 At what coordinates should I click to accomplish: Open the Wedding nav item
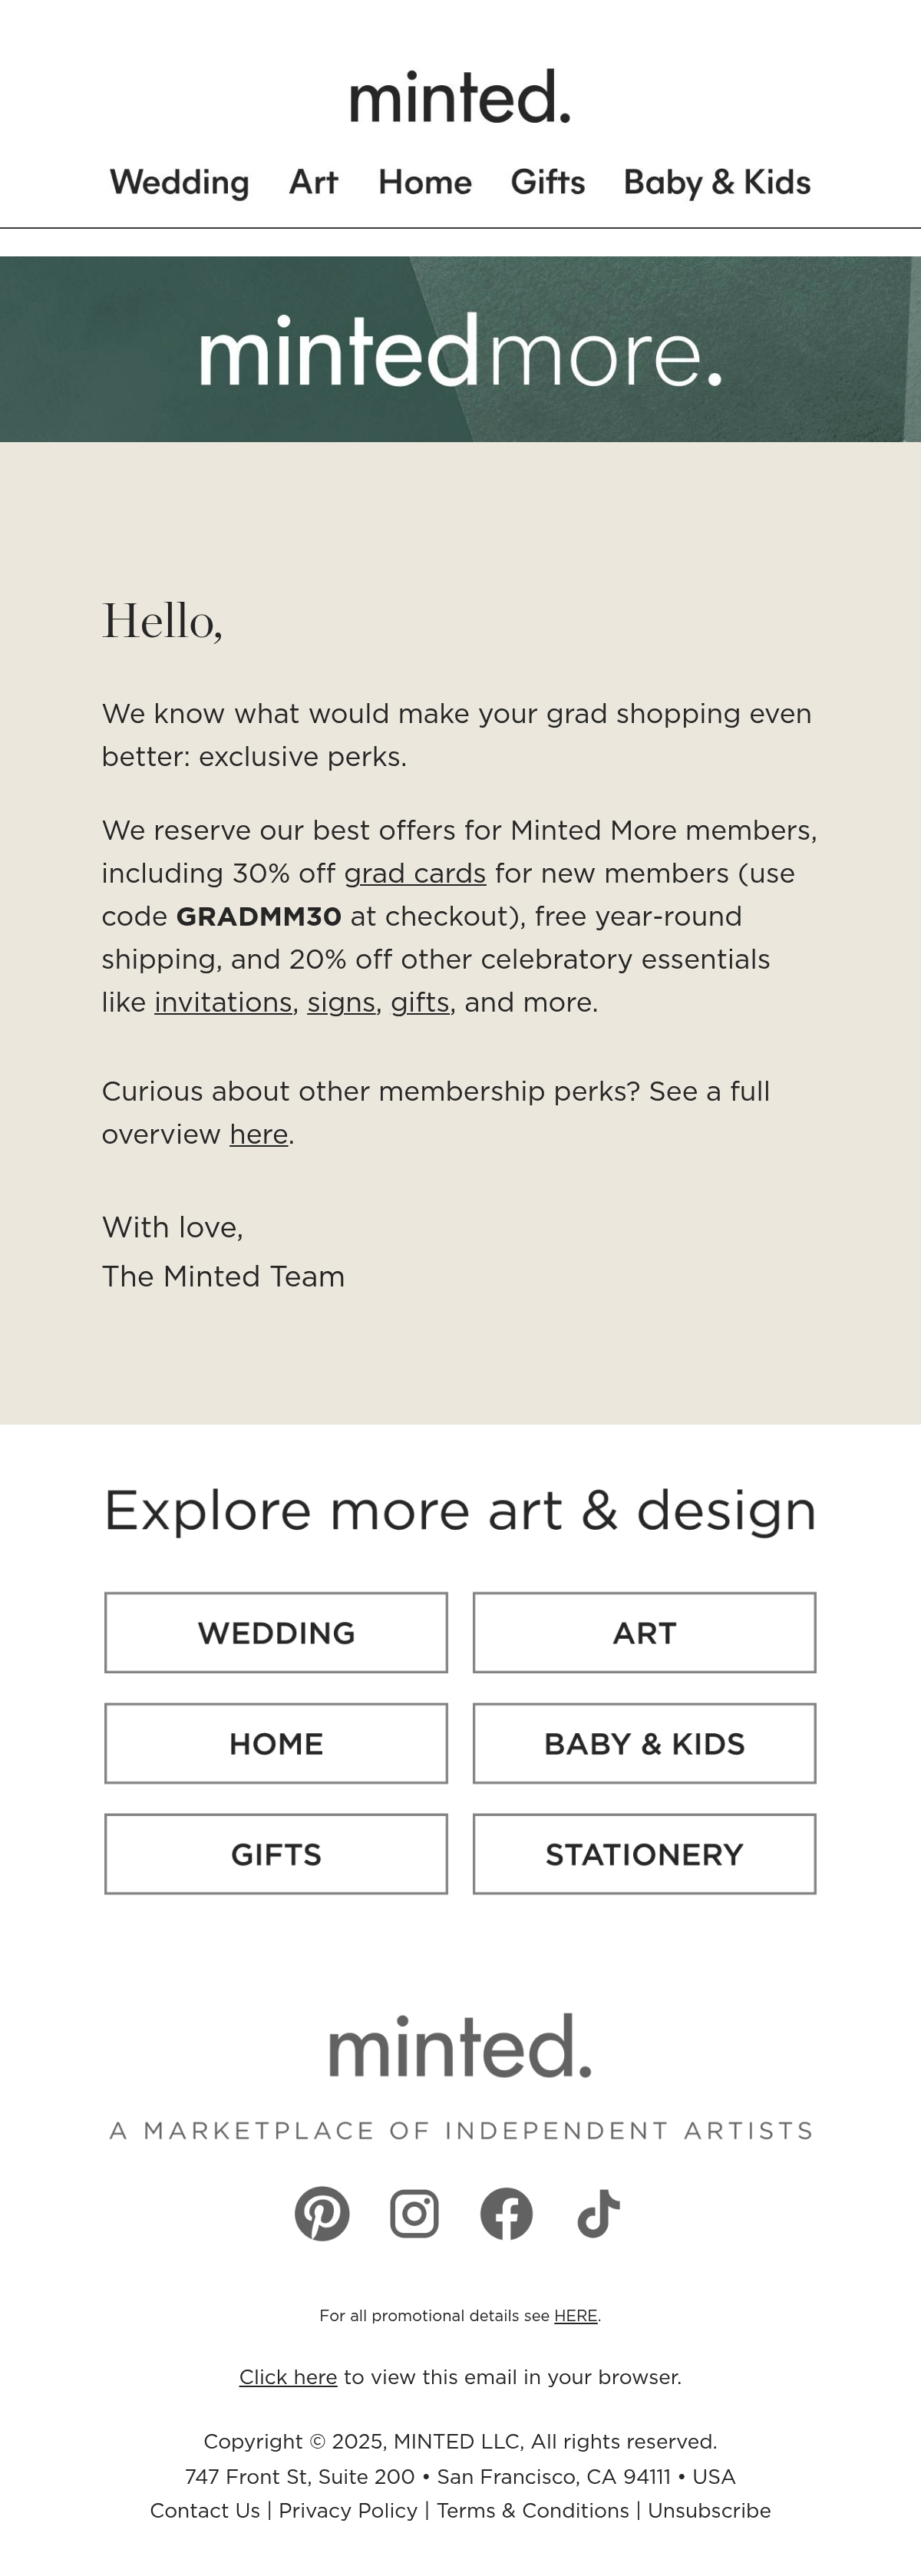coord(179,182)
